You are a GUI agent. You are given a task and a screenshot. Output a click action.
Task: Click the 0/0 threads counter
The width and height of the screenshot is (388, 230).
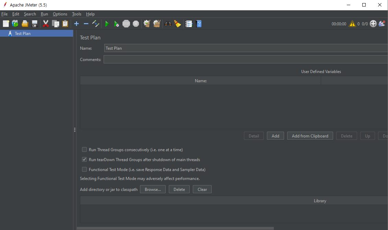pyautogui.click(x=365, y=24)
